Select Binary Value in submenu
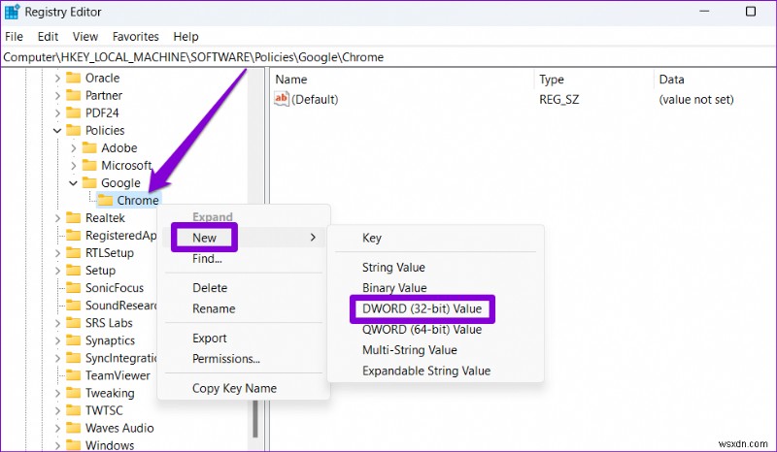Image resolution: width=777 pixels, height=452 pixels. tap(435, 288)
